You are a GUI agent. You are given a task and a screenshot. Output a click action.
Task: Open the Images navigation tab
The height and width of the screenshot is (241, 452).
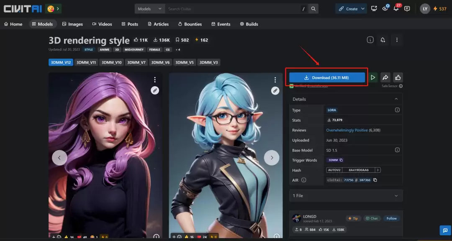pyautogui.click(x=72, y=24)
